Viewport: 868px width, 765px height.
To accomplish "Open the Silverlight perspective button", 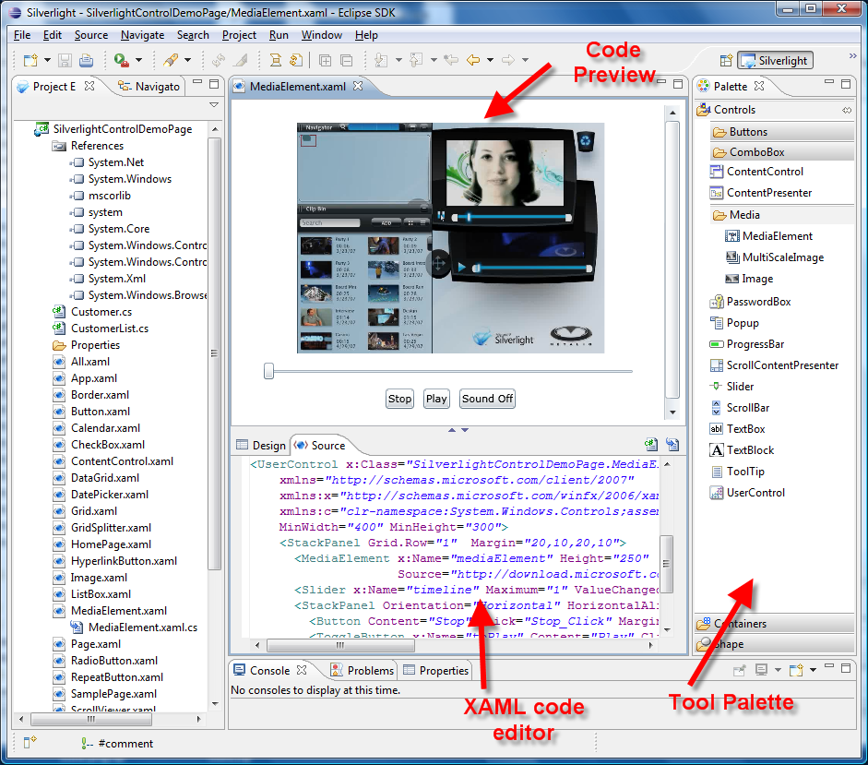I will [x=775, y=61].
